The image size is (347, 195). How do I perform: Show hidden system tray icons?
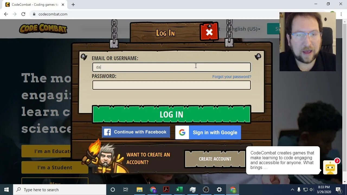point(292,190)
